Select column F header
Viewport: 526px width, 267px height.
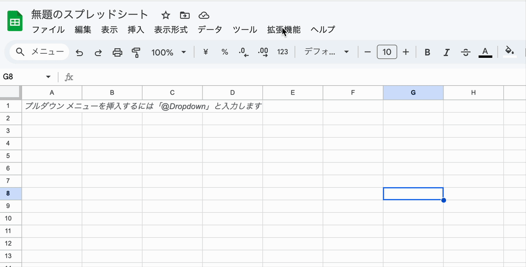353,93
